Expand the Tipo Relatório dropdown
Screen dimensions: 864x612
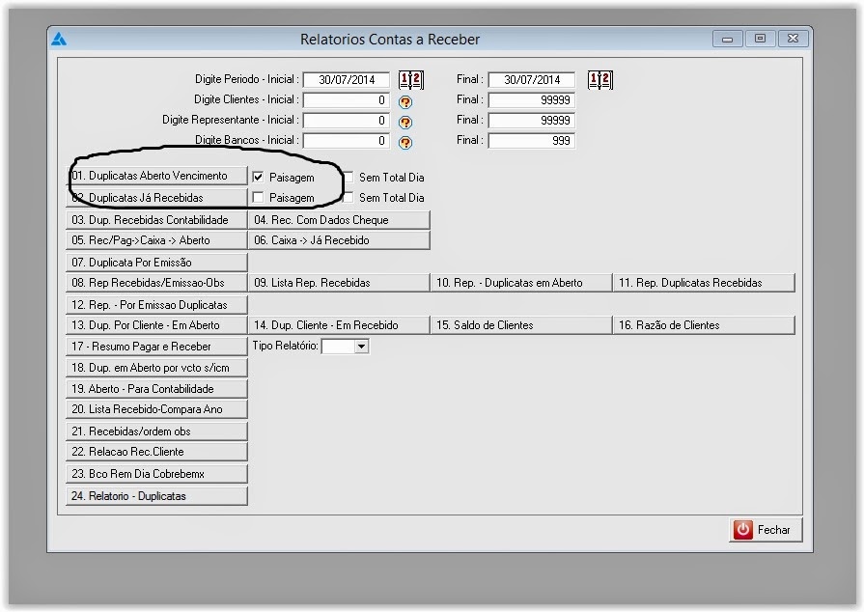tap(361, 347)
